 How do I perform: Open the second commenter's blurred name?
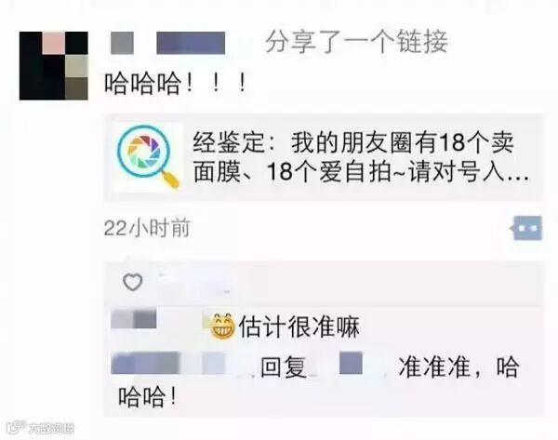(x=168, y=363)
